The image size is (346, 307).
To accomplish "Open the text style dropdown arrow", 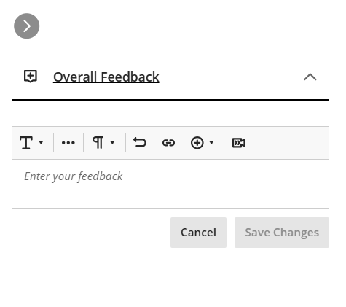I will [x=41, y=143].
